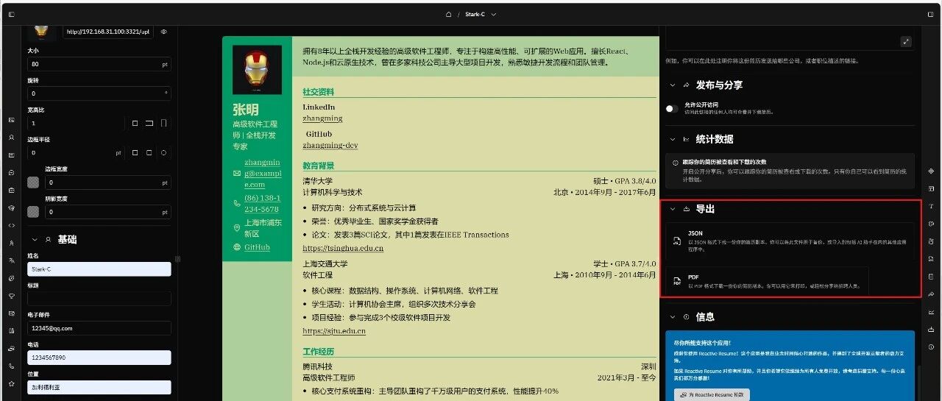Collapse the 统计数据 section chevron

click(x=673, y=138)
